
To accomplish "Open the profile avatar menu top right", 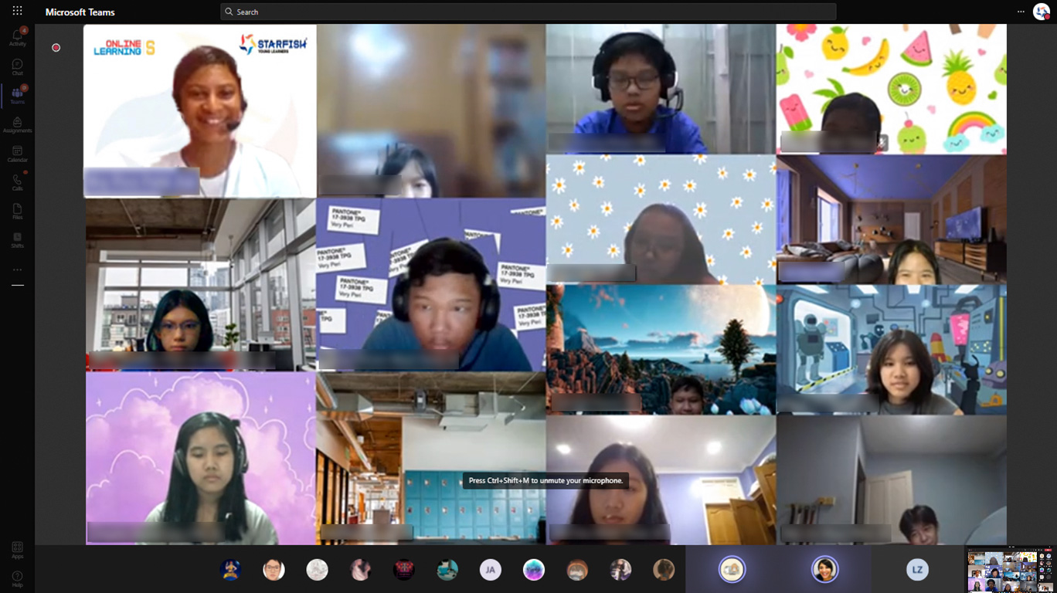I will point(1041,12).
